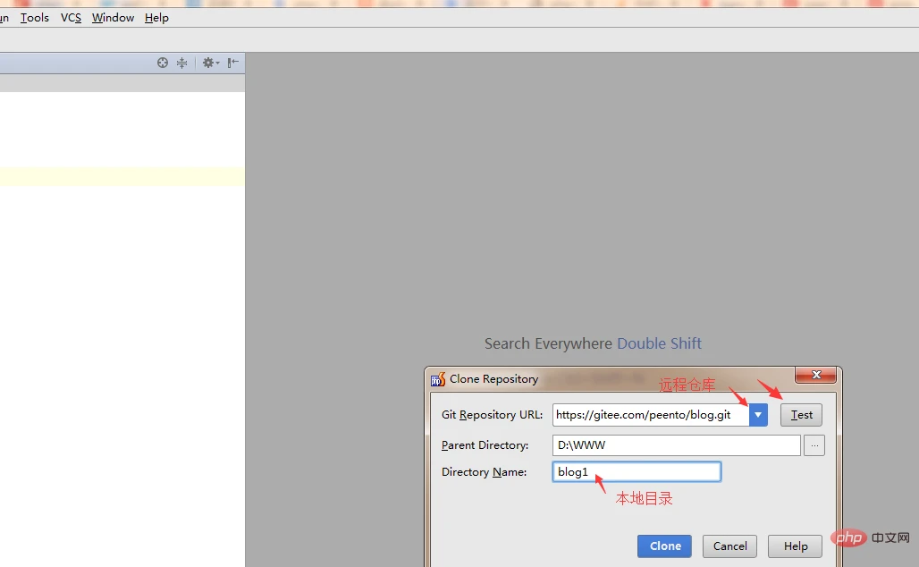The width and height of the screenshot is (919, 567).
Task: Click the blue Clone button
Action: [x=665, y=546]
